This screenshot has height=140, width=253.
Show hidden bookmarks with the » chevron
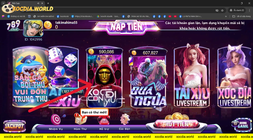click(226, 16)
